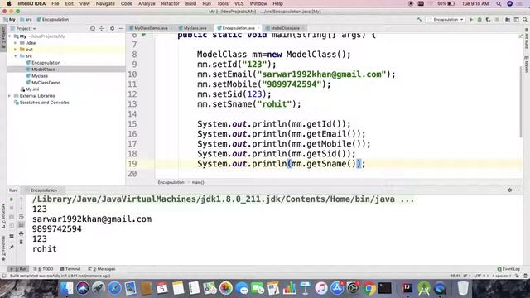Open Spotlight search in macOS menu bar
530x298 pixels.
[x=499, y=3]
